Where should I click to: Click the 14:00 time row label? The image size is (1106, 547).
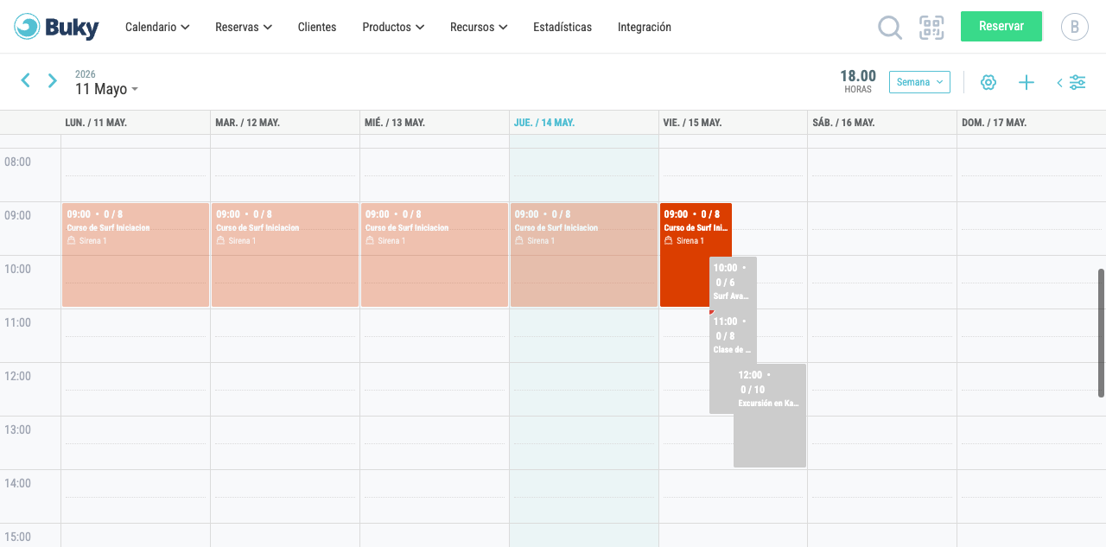(18, 483)
